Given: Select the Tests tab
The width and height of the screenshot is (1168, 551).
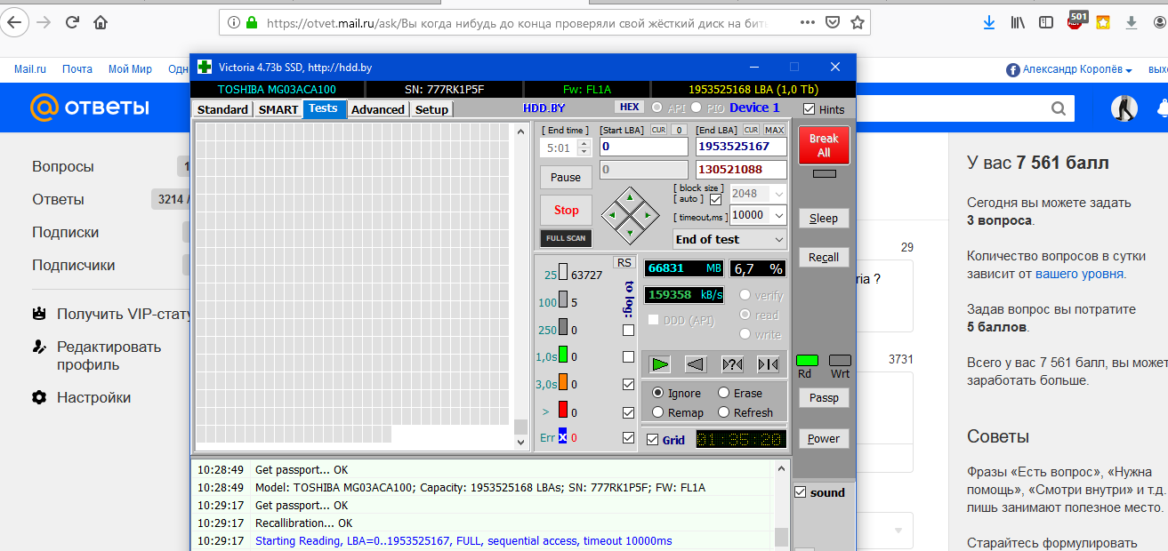Looking at the screenshot, I should [323, 108].
